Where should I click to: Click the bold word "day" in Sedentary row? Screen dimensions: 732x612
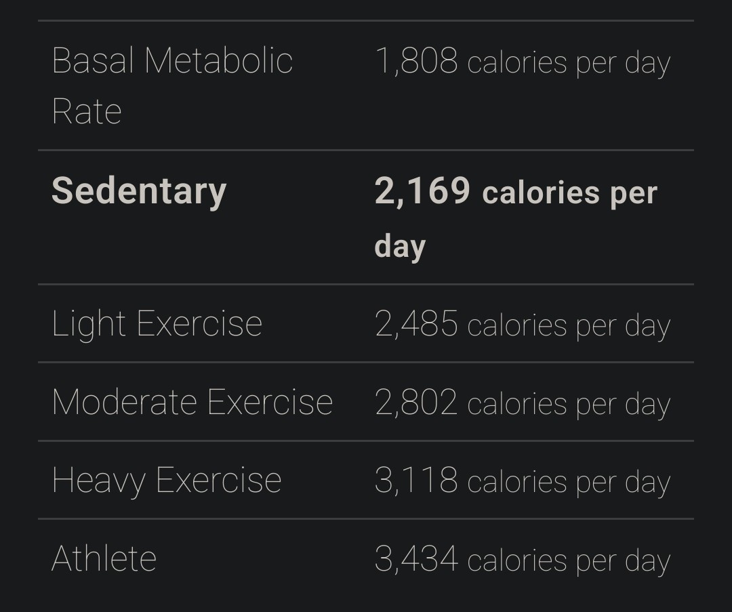point(400,246)
